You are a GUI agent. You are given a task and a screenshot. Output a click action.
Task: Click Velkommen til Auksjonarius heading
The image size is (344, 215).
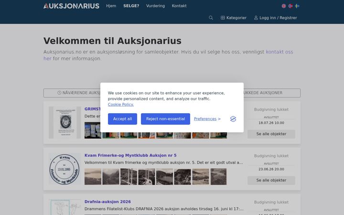point(112,41)
